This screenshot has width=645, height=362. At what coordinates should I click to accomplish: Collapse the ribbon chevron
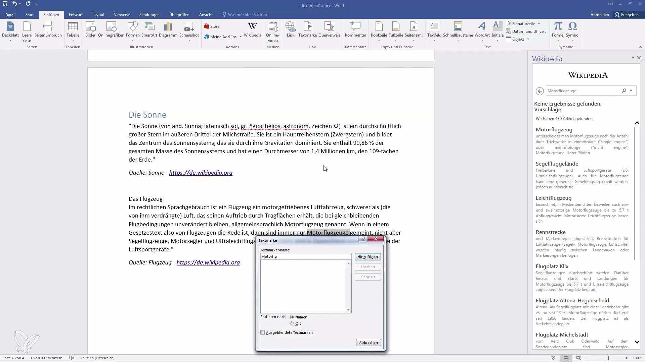[x=640, y=47]
